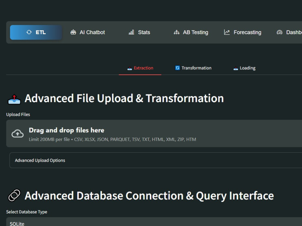Open the Forecasting tab
Image resolution: width=302 pixels, height=226 pixels.
click(243, 32)
